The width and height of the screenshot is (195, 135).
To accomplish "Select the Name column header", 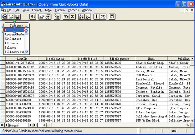I will (151, 59).
